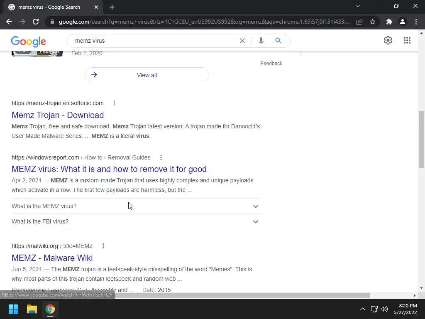Open Google quick settings gear
Viewport: 425px width, 319px height.
pyautogui.click(x=388, y=40)
